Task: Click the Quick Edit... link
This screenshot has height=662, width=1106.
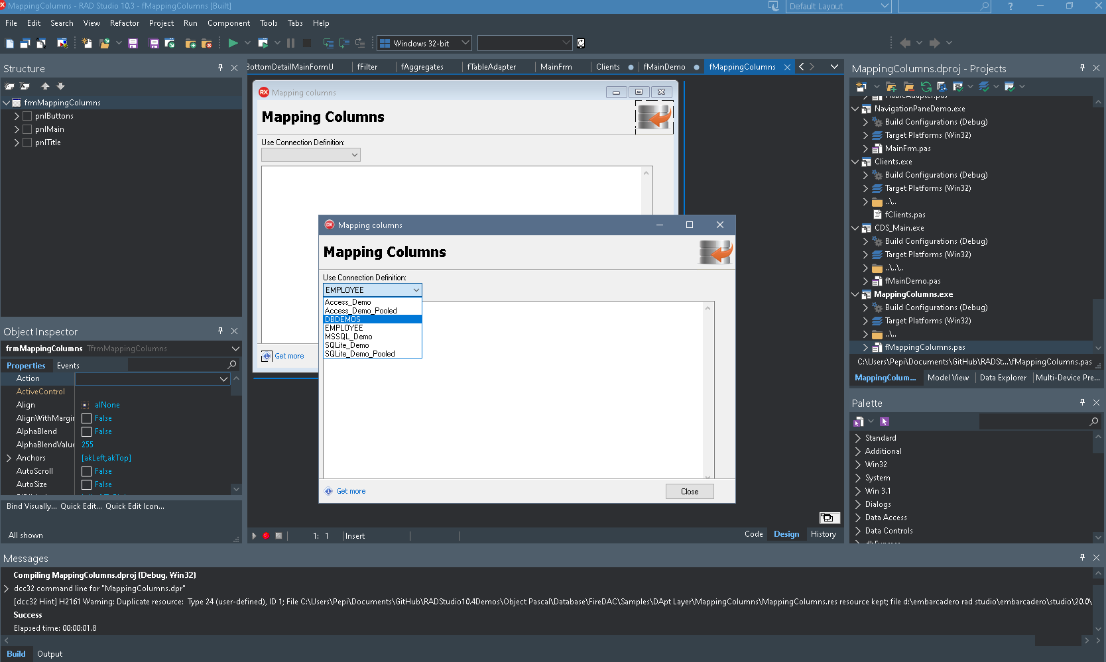Action: click(x=81, y=506)
